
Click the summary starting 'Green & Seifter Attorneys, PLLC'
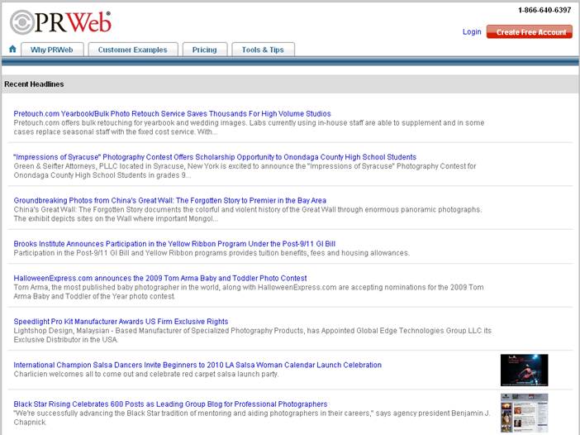coord(245,170)
